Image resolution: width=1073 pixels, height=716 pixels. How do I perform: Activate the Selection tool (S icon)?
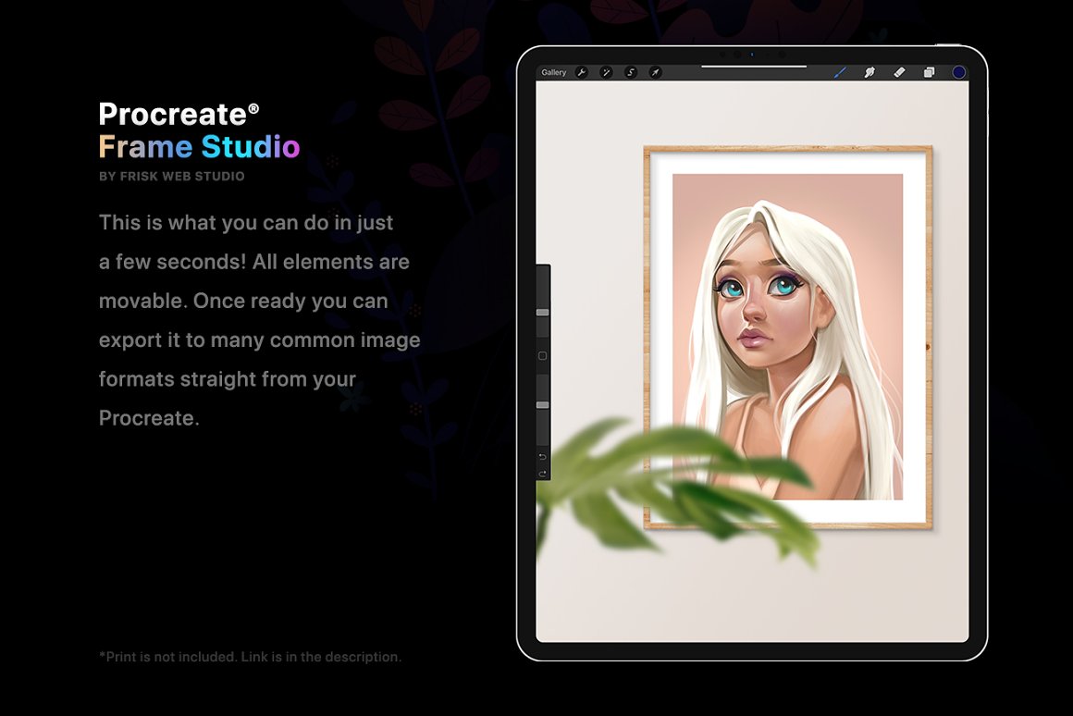tap(631, 72)
